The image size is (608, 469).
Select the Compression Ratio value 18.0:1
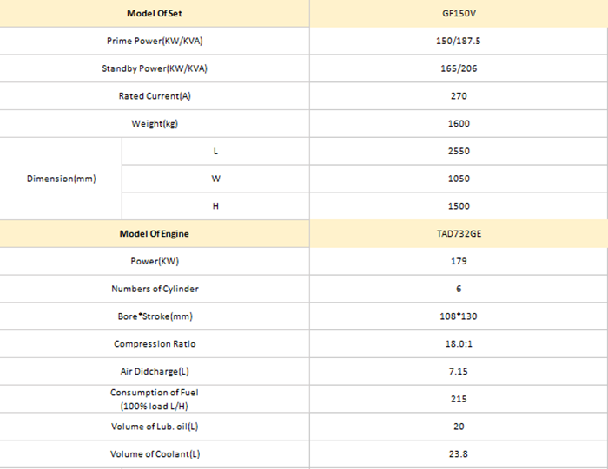459,343
